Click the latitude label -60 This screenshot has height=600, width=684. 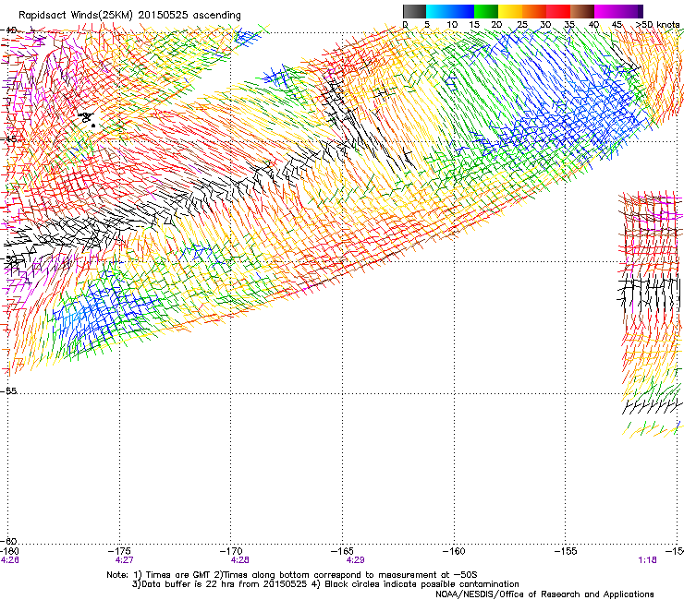tap(8, 542)
